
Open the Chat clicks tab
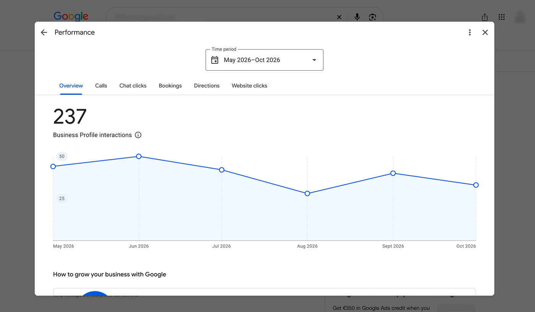click(133, 86)
